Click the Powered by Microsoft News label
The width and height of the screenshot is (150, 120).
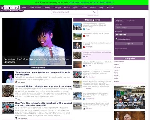pyautogui.click(x=12, y=11)
